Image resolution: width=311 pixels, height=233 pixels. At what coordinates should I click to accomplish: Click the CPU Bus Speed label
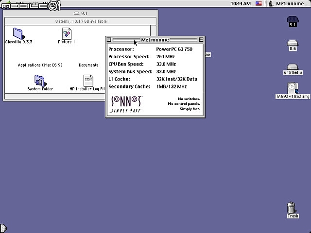pyautogui.click(x=126, y=64)
